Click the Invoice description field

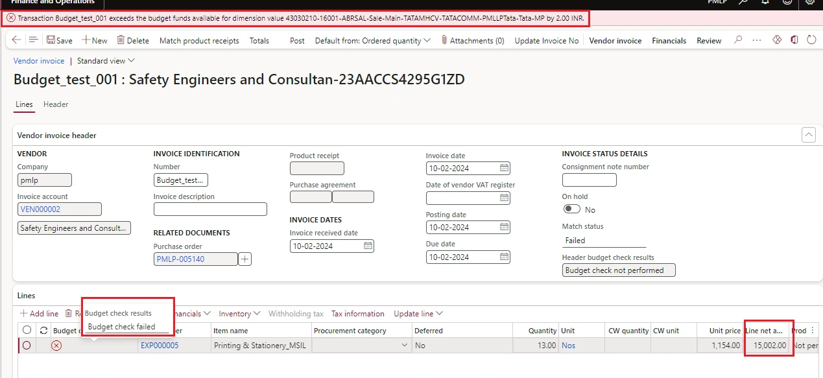[210, 209]
